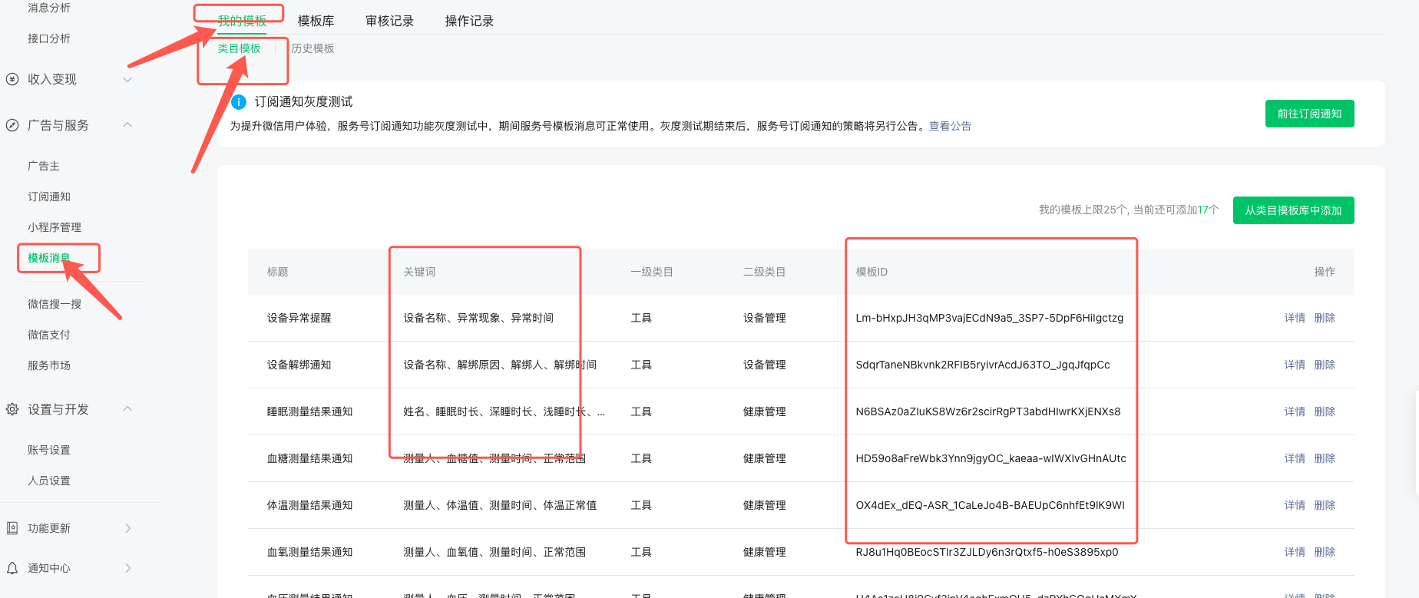Click the 收入变现 yen icon in sidebar

tap(12, 79)
